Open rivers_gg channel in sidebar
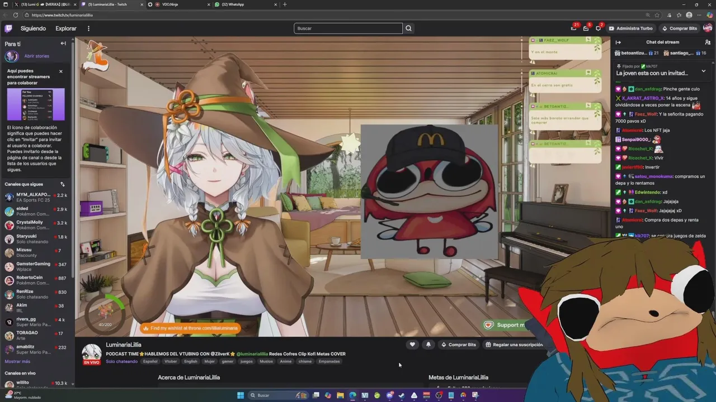This screenshot has width=716, height=402. click(x=36, y=322)
